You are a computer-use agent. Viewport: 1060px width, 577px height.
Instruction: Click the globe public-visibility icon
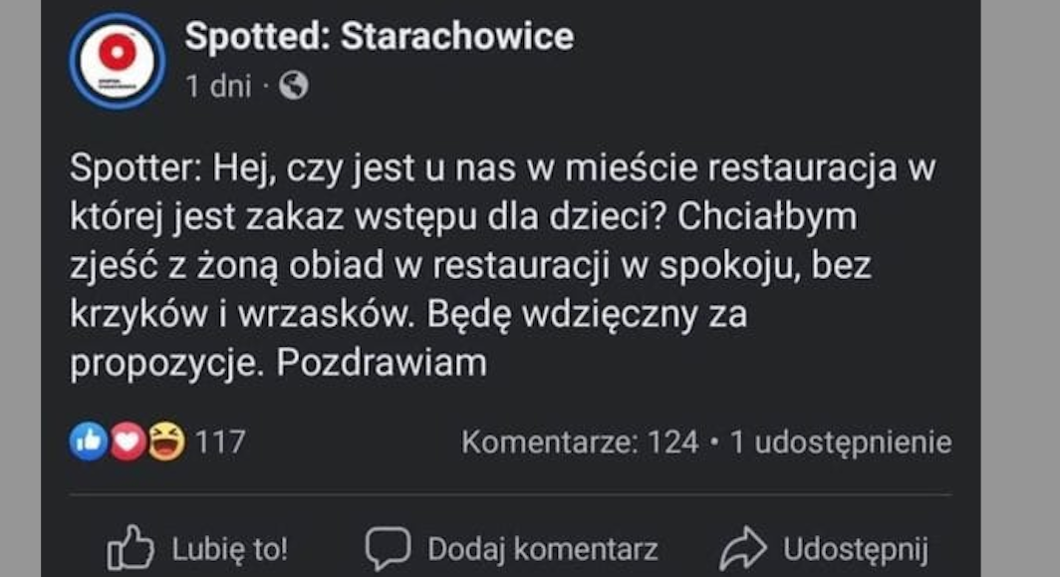[294, 87]
